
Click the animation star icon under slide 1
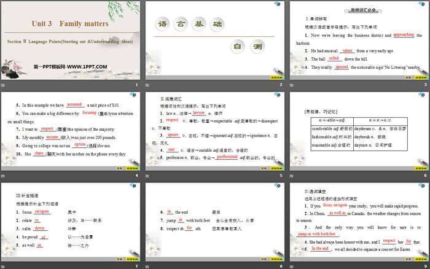point(4,84)
